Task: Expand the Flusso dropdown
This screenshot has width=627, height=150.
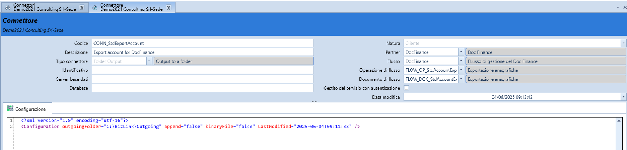Action: click(x=461, y=61)
